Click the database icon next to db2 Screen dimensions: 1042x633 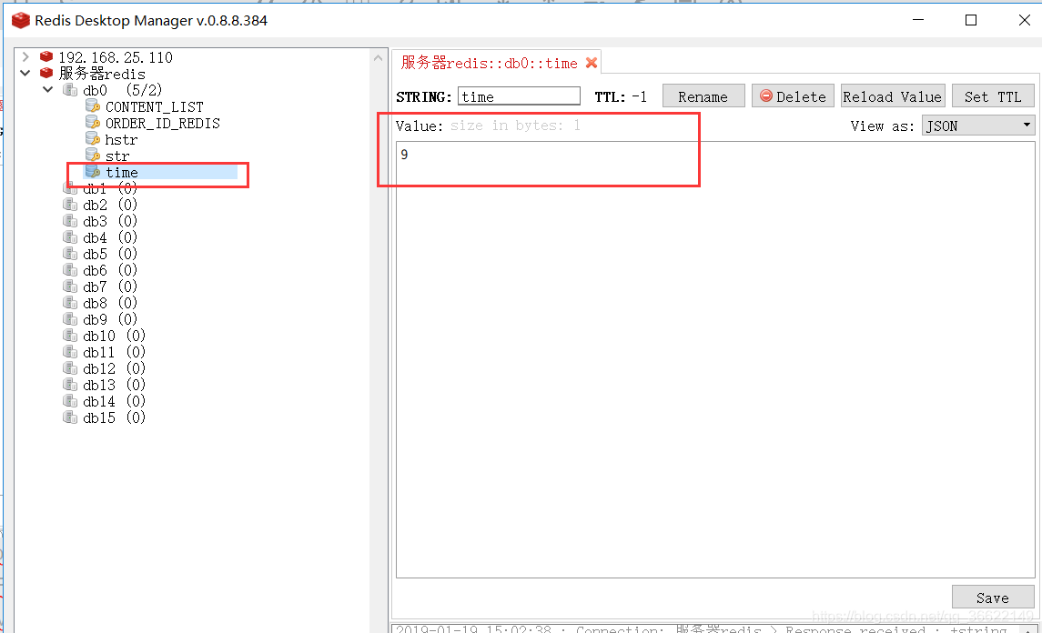click(70, 205)
